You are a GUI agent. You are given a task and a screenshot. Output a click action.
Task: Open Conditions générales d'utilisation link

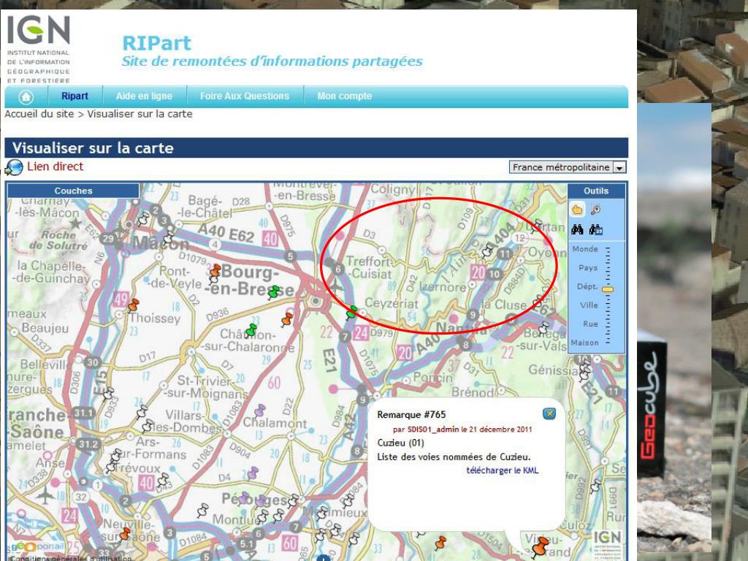(x=71, y=557)
